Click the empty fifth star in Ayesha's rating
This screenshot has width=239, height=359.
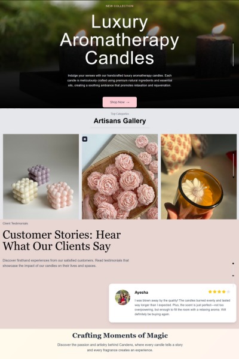click(228, 292)
